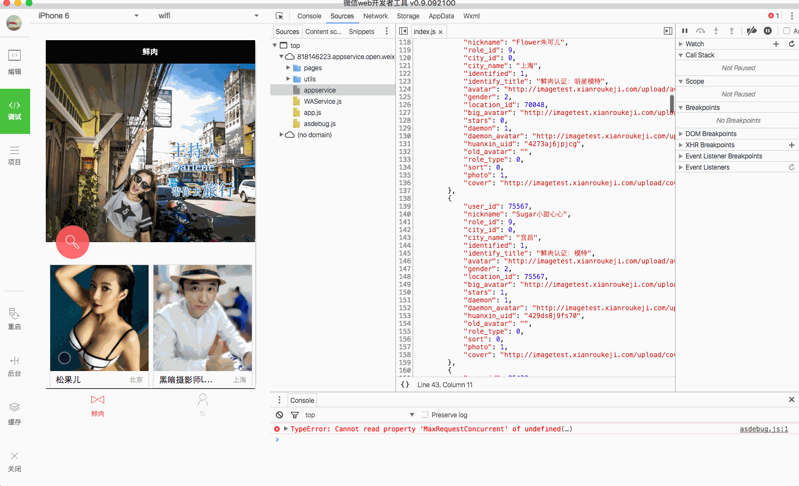Screen dimensions: 799x486
Task: Add an XHR breakpoint
Action: [x=792, y=145]
